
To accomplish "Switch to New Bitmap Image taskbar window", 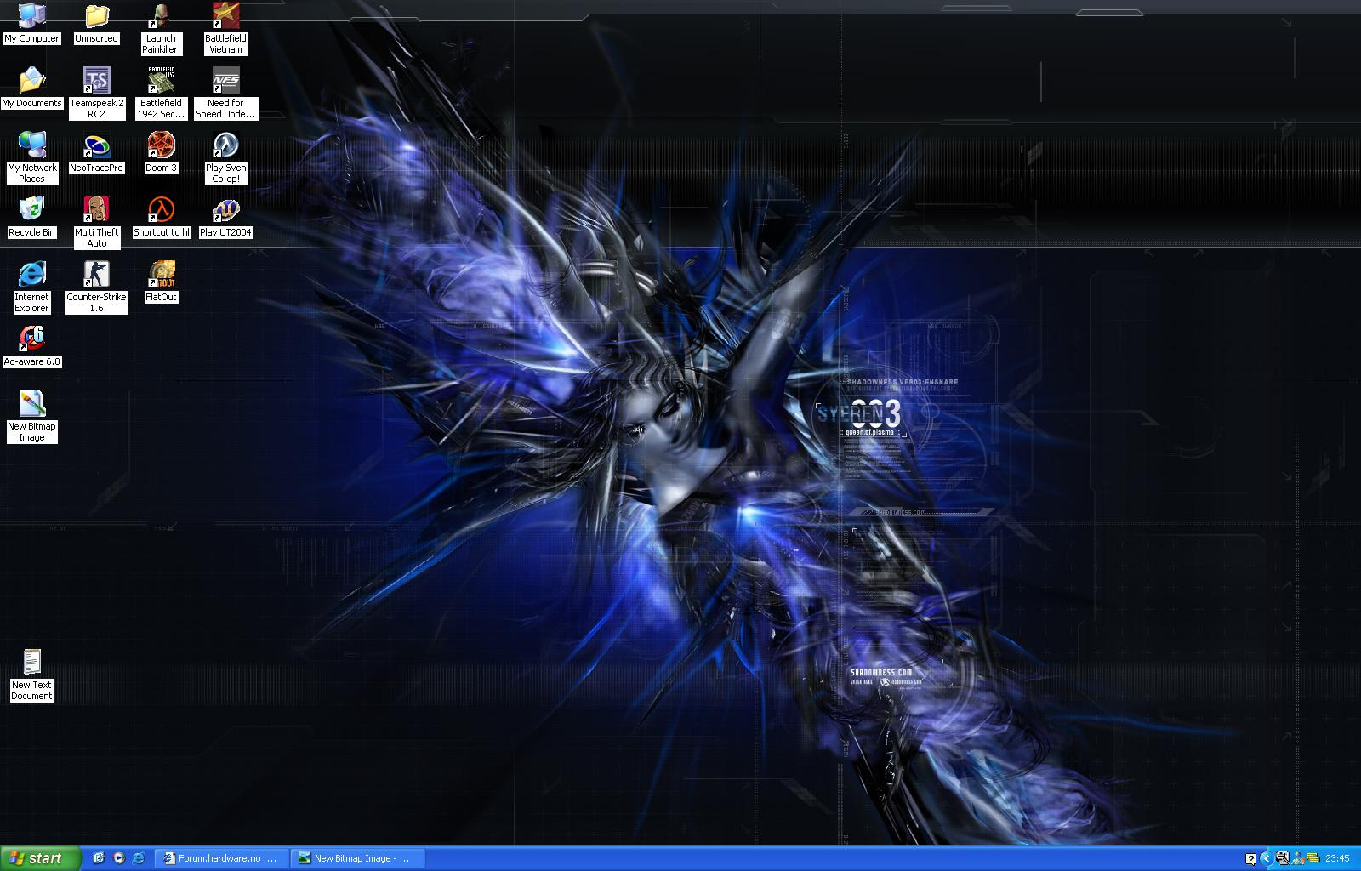I will (357, 858).
